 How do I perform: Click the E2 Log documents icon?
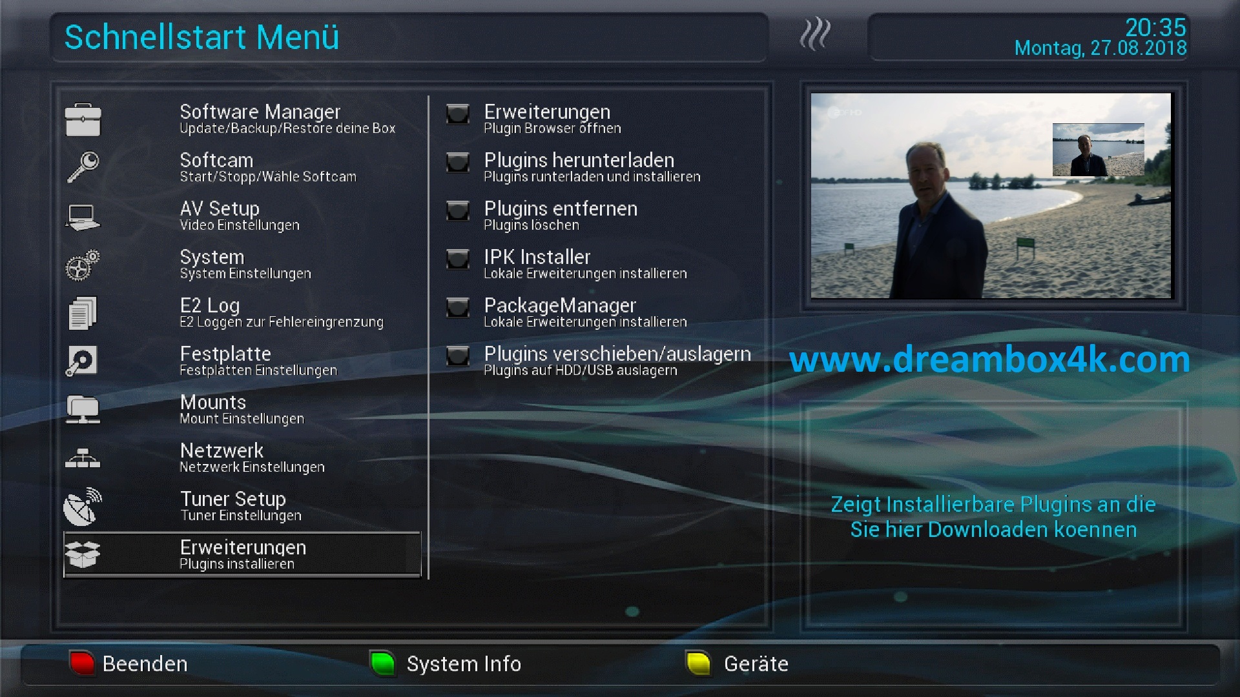[83, 313]
